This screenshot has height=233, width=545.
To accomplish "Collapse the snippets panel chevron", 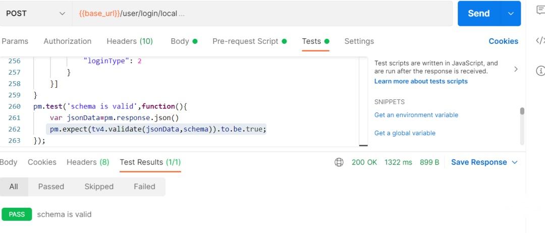I will pyautogui.click(x=516, y=69).
